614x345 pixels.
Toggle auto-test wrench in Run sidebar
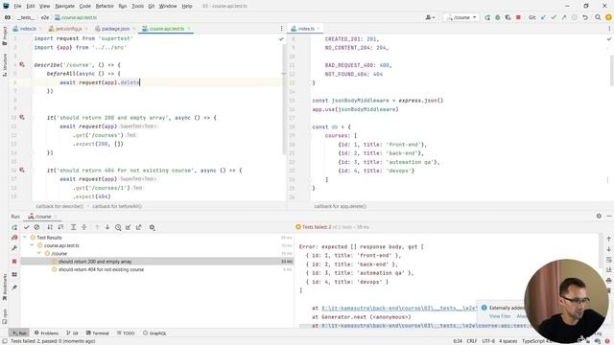coord(14,248)
